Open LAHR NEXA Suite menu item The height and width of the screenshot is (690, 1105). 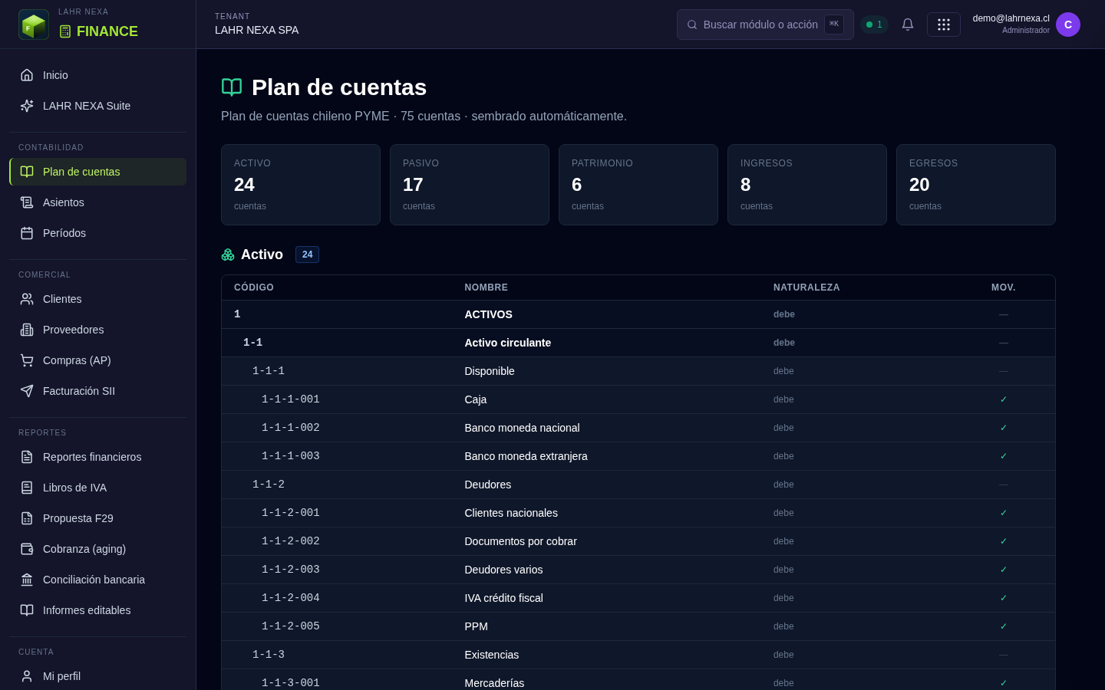(97, 106)
